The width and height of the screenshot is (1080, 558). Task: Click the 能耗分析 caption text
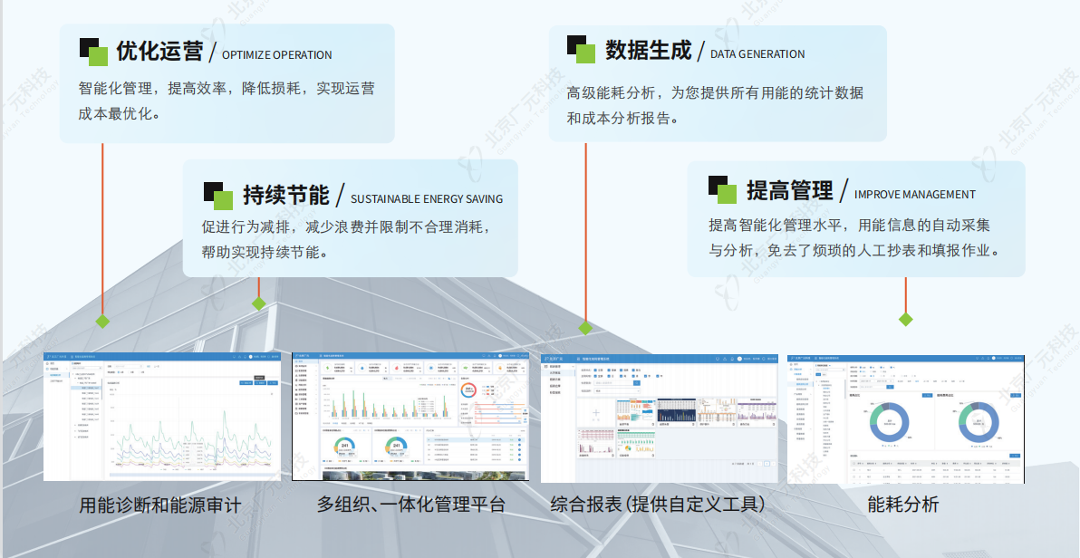point(902,505)
